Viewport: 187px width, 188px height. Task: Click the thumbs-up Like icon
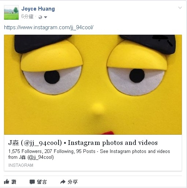[7, 182]
